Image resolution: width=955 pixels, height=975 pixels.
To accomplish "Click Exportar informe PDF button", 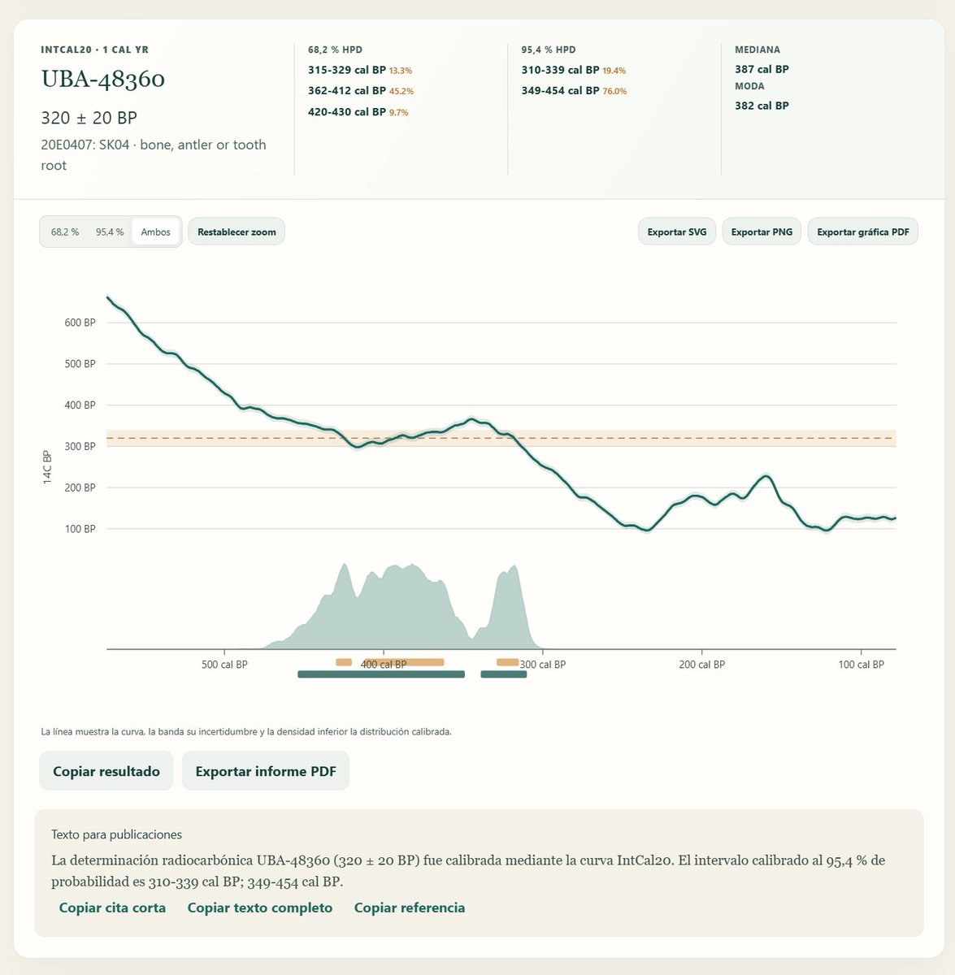I will (x=266, y=771).
